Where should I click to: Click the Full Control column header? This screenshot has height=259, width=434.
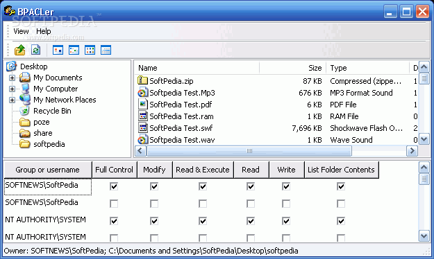click(x=115, y=170)
